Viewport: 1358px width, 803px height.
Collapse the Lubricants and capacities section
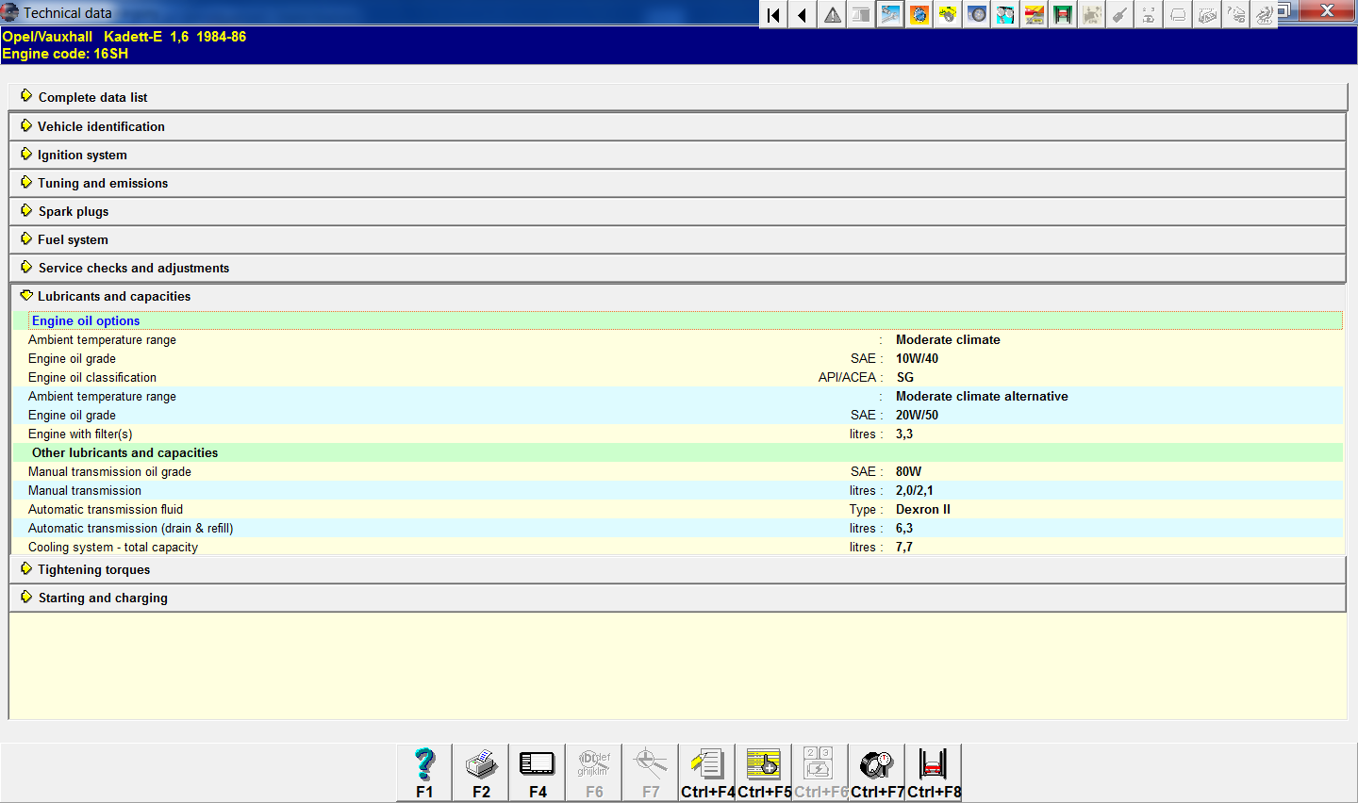(x=113, y=296)
